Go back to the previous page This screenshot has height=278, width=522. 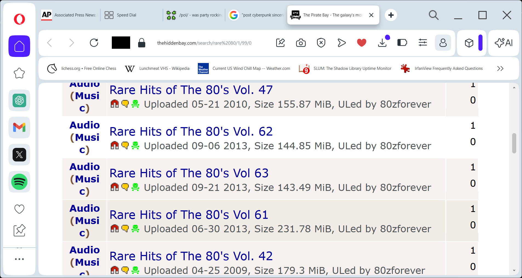pos(50,43)
